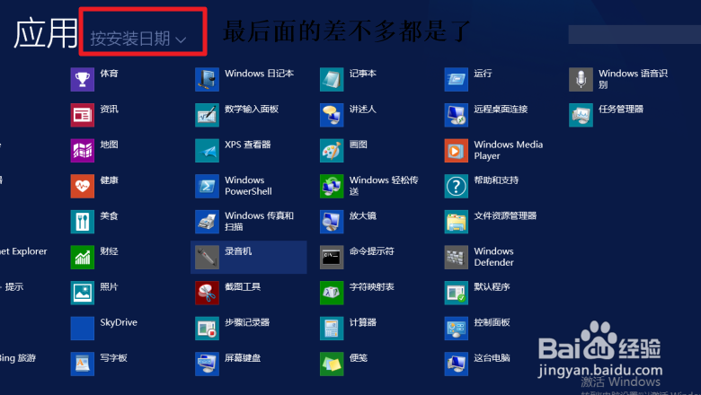Viewport: 701px width, 395px height.
Task: Launch the Windows Media Player icon
Action: [x=456, y=151]
